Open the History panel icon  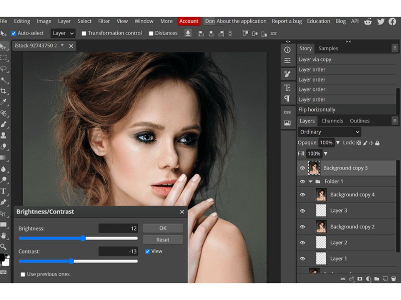pyautogui.click(x=287, y=61)
